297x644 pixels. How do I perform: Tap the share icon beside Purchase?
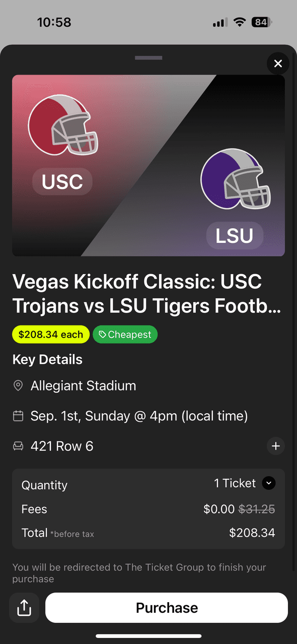[24, 608]
